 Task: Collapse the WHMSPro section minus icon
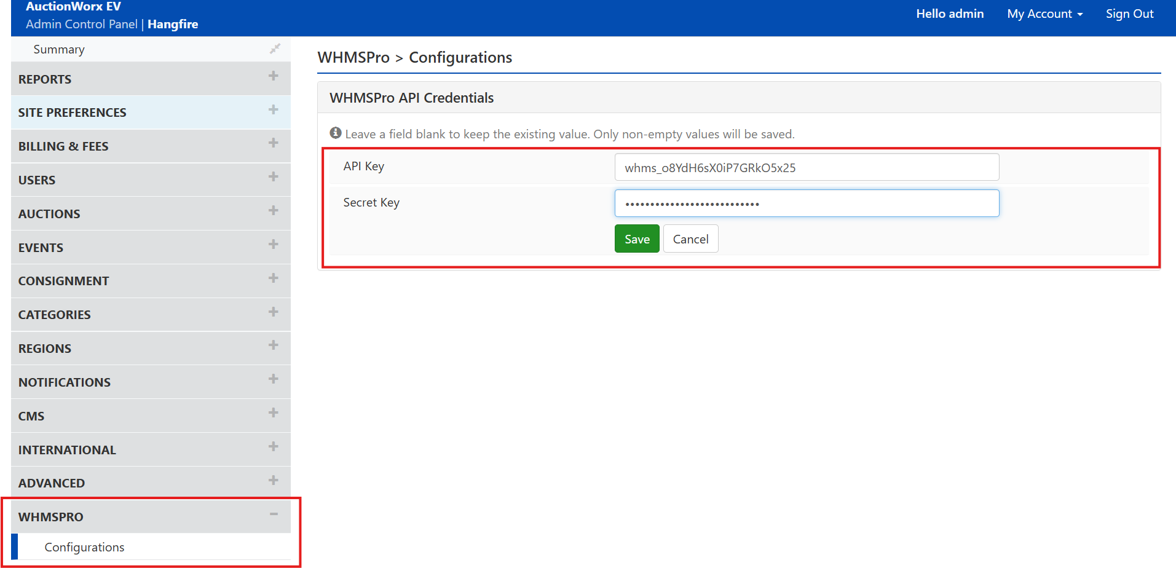pos(274,514)
